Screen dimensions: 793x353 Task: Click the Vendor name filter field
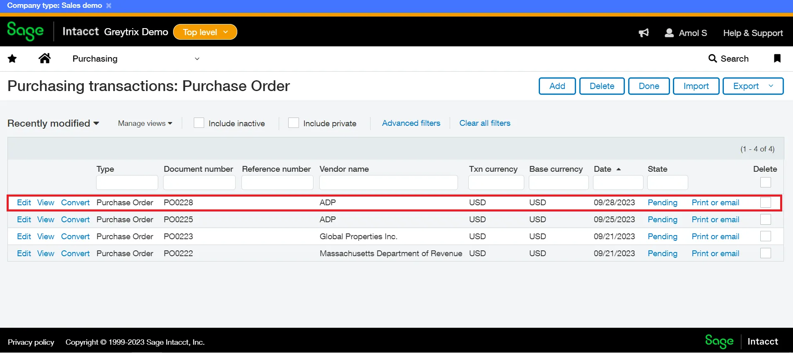click(388, 183)
